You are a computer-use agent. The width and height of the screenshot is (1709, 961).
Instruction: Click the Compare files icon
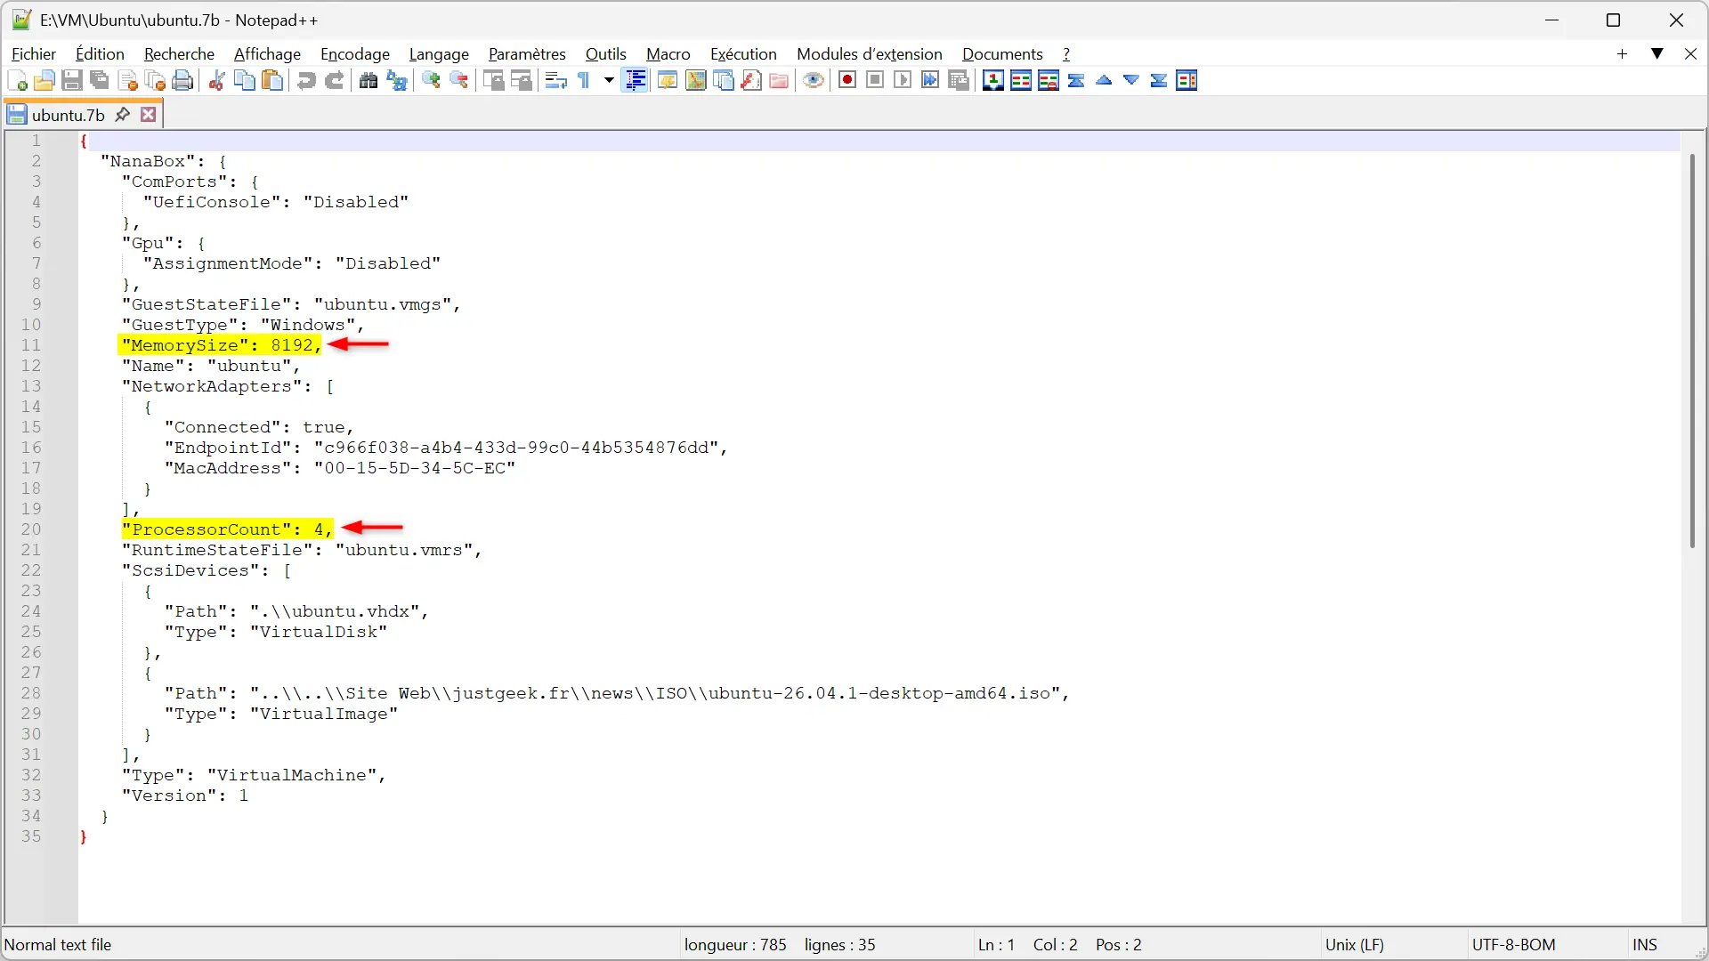[x=1021, y=81]
